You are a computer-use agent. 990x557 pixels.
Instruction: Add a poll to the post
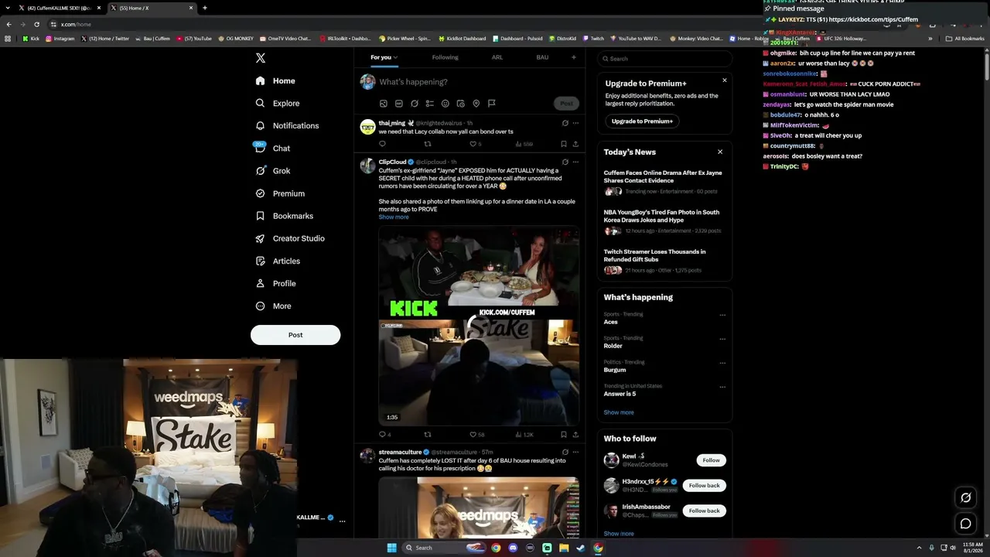pos(430,104)
